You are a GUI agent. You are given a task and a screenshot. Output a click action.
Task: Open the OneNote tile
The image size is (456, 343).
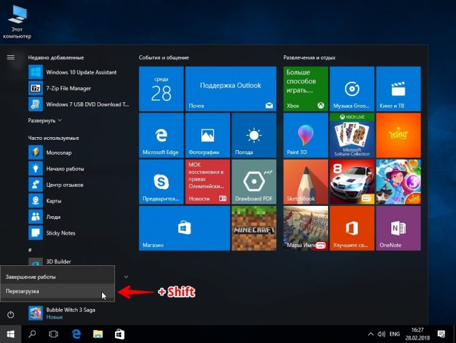398,228
